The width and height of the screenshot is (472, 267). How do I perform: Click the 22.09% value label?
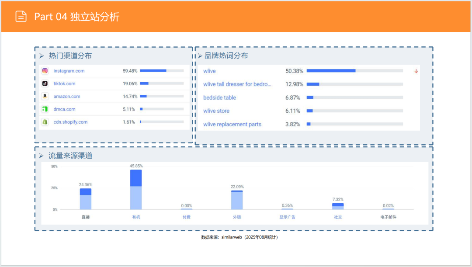(x=237, y=187)
